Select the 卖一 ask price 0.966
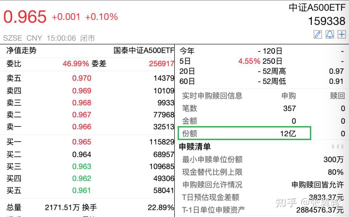 click(x=82, y=126)
